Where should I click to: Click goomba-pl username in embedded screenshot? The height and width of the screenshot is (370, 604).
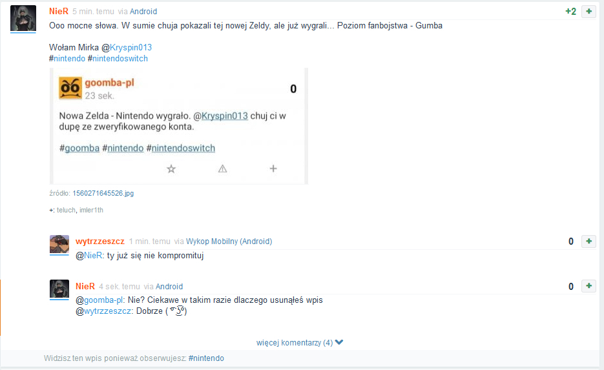point(109,83)
